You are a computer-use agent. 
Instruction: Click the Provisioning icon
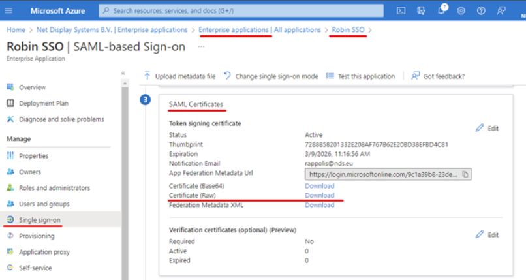(x=10, y=236)
